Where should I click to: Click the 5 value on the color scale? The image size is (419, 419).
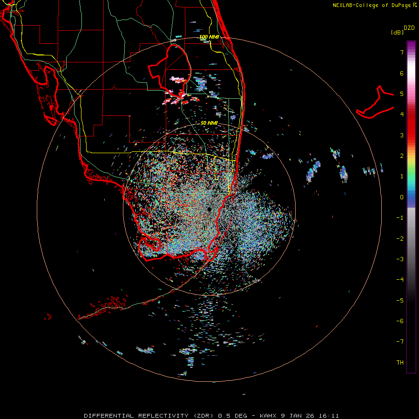(402, 94)
